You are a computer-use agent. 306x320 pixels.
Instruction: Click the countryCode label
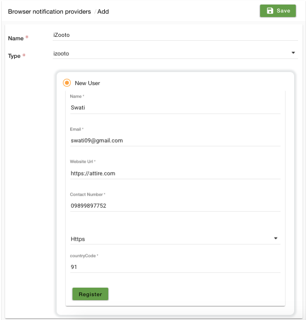pos(83,256)
